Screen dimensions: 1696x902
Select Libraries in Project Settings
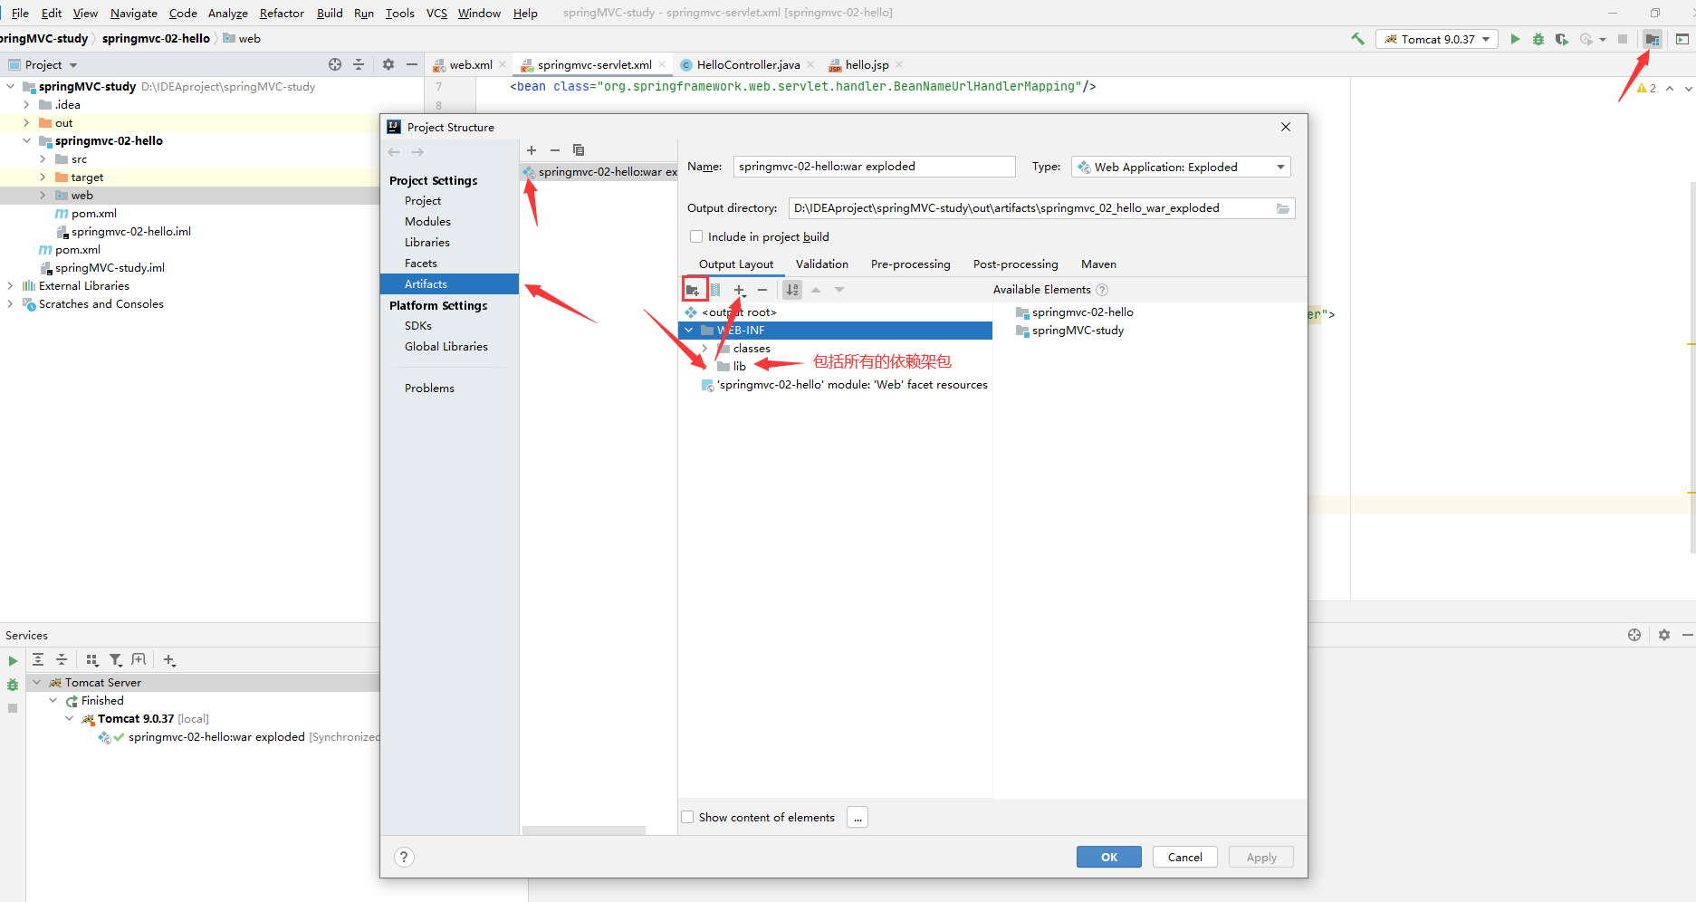coord(427,243)
